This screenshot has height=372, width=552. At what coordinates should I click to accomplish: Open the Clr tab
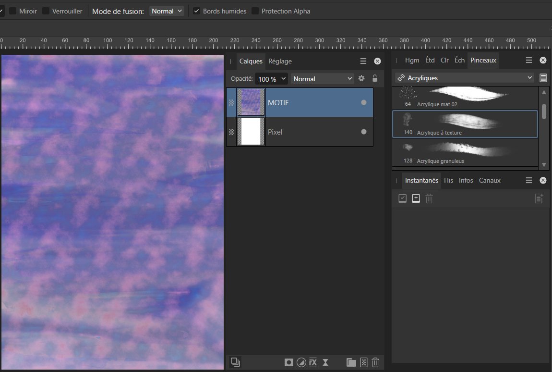tap(444, 60)
